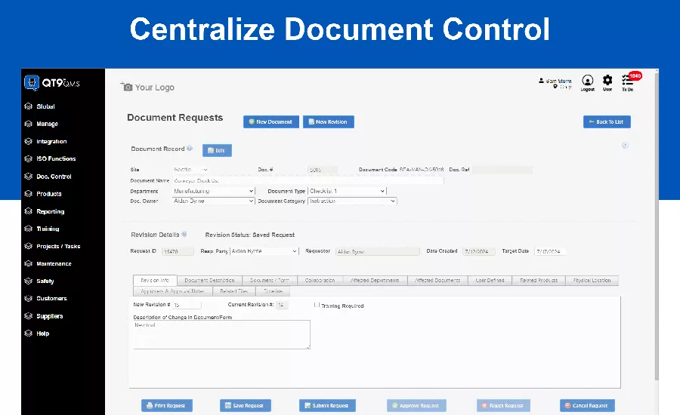The width and height of the screenshot is (680, 415).
Task: Click the Cancel Request button
Action: coord(587,405)
